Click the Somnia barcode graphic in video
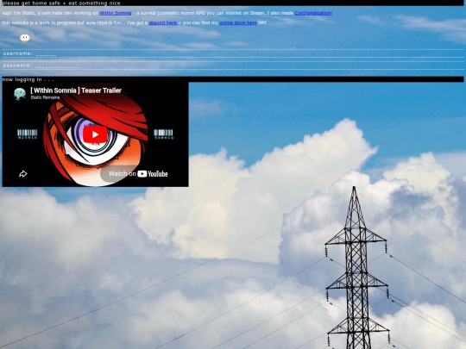 [163, 134]
